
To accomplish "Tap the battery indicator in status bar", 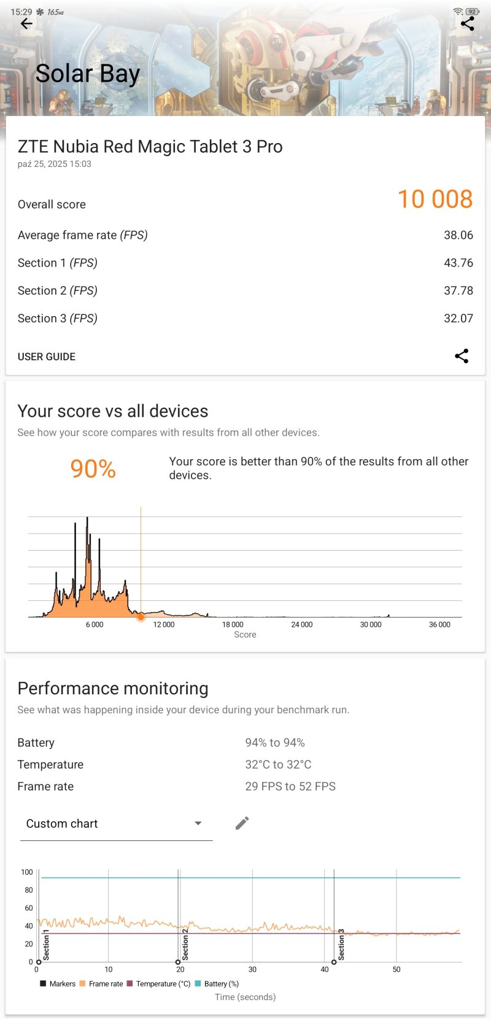I will (473, 12).
